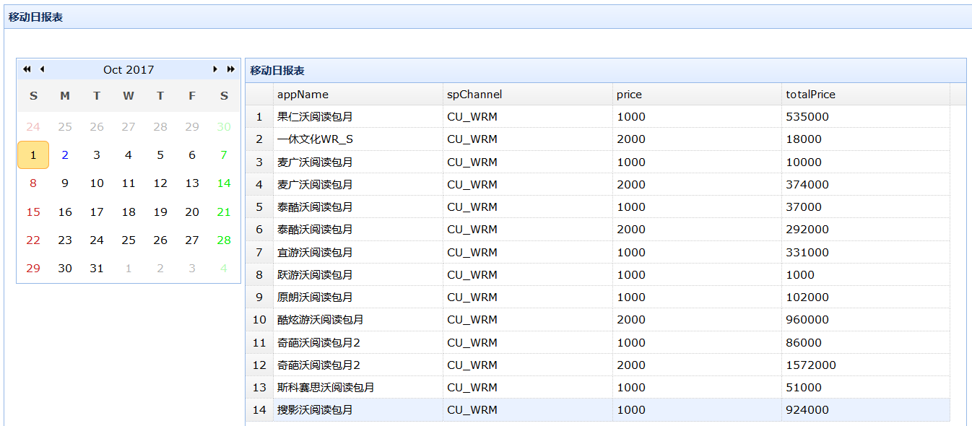Screen dimensions: 972x426
Task: Go to next month in calendar
Action: click(214, 69)
